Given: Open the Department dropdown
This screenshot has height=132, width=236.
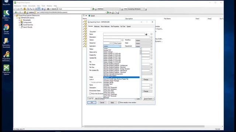Looking at the screenshot, I should 144,47.
